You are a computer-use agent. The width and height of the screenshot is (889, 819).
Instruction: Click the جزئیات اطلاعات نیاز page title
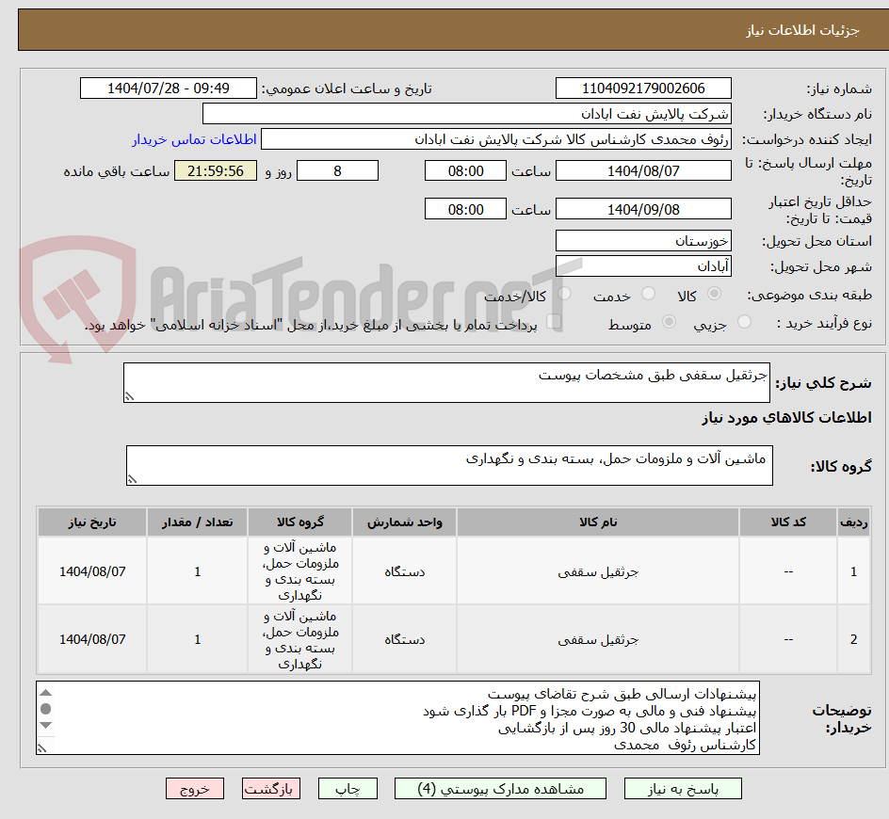coord(802,30)
